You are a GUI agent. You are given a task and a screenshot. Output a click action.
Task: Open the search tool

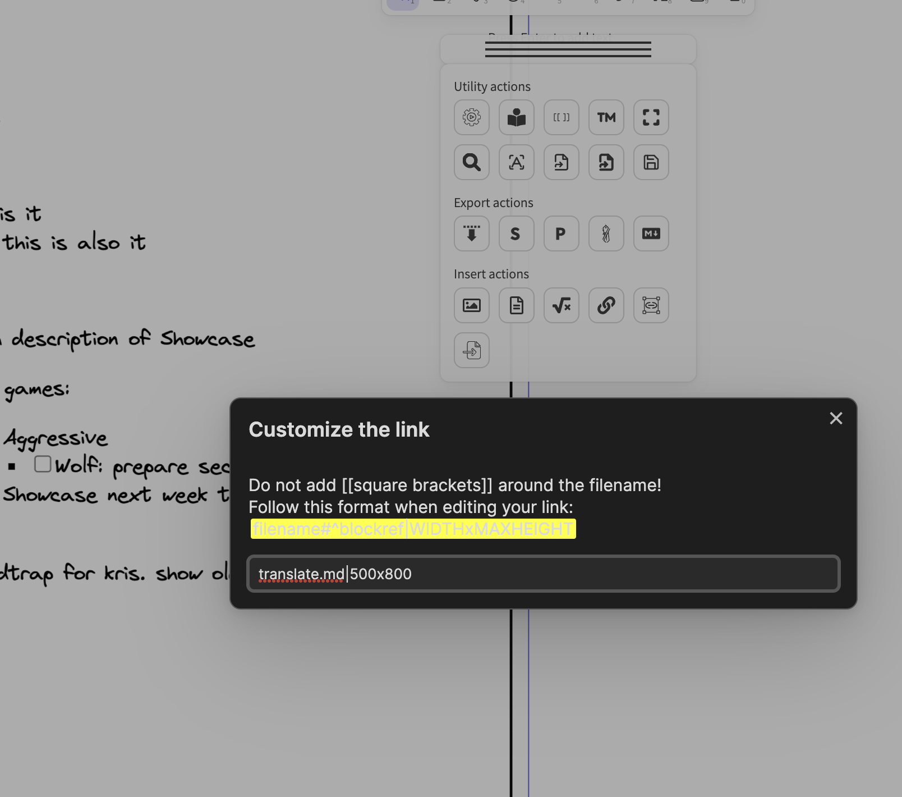[x=472, y=163]
